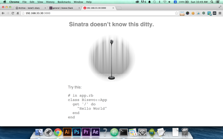Open the File menu
The height and width of the screenshot is (139, 223).
[x=25, y=2]
